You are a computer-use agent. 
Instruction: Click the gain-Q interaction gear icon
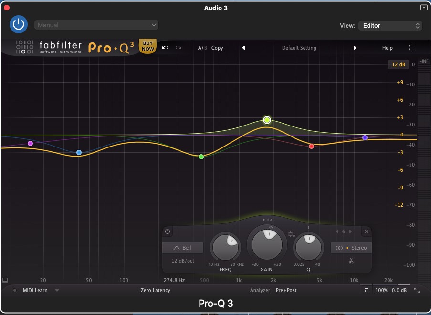291,234
